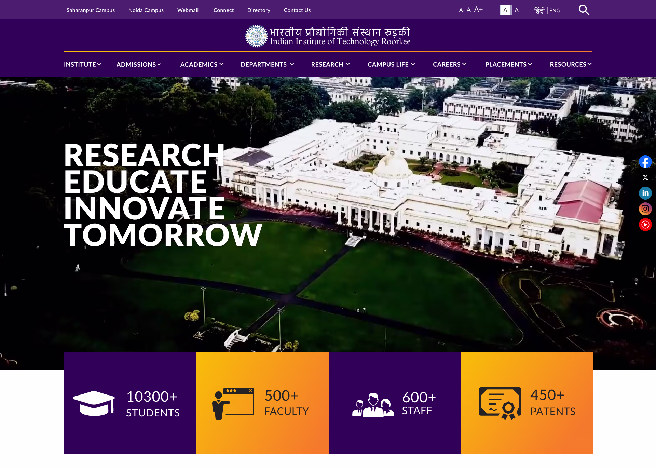The height and width of the screenshot is (469, 656).
Task: Switch language to Hindi
Action: [539, 10]
